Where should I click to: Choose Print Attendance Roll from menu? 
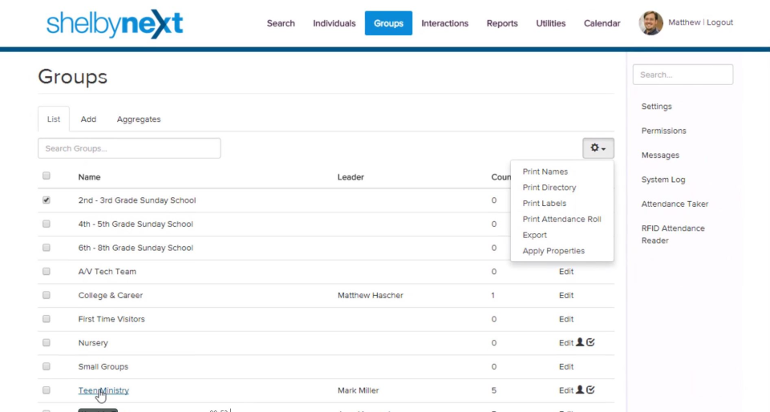(561, 219)
